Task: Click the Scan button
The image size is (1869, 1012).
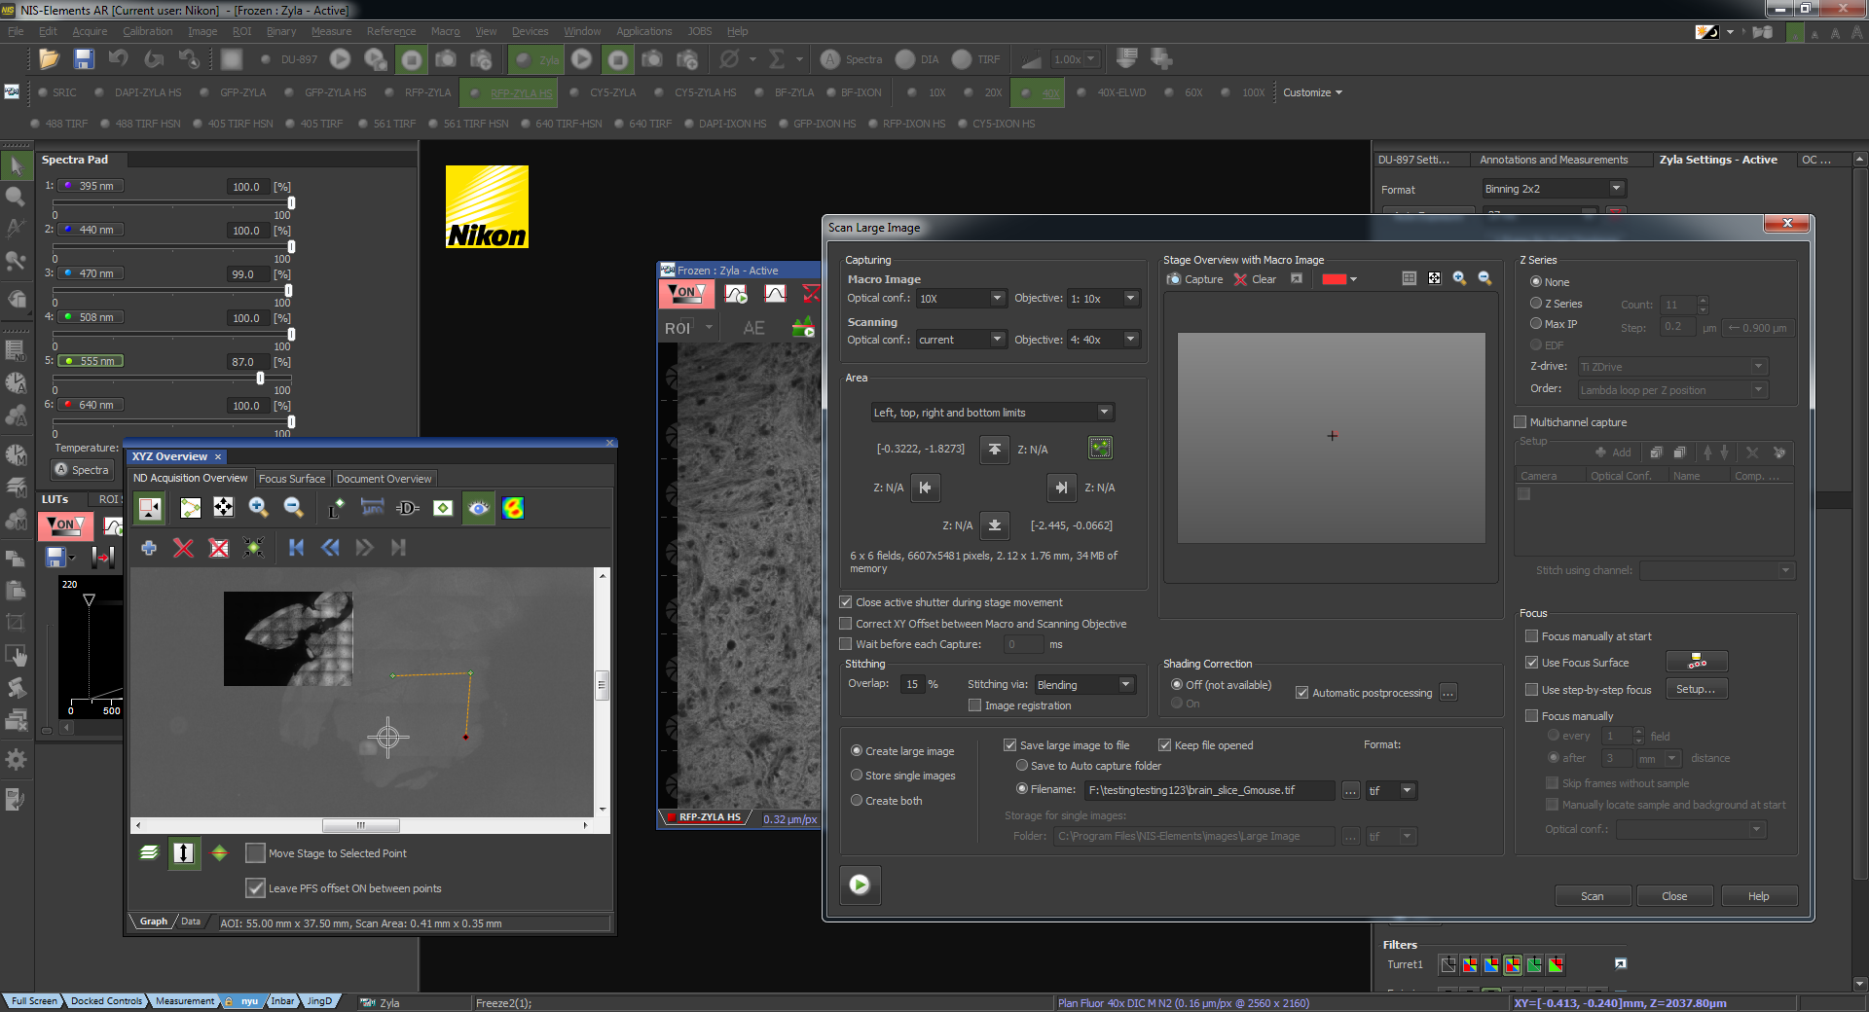Action: pyautogui.click(x=1592, y=896)
